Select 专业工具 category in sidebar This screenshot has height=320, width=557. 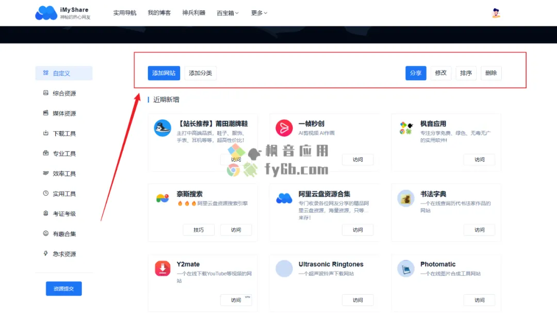click(x=64, y=153)
